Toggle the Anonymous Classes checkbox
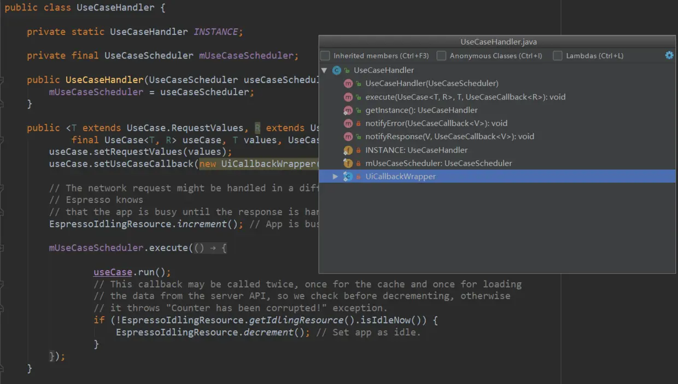The image size is (678, 384). tap(441, 56)
